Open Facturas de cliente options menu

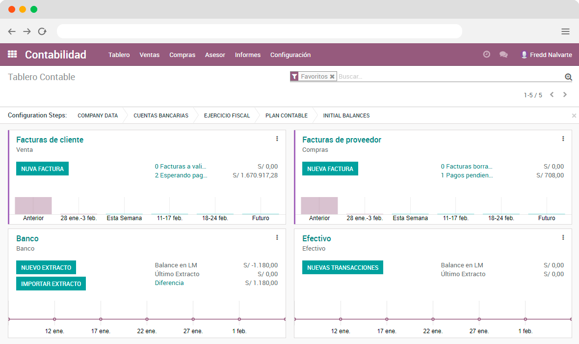277,139
